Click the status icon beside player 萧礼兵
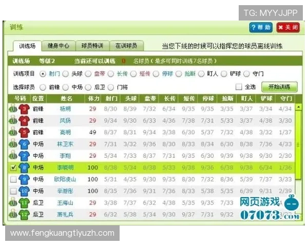Screen dimensions: 308x246 13,214
